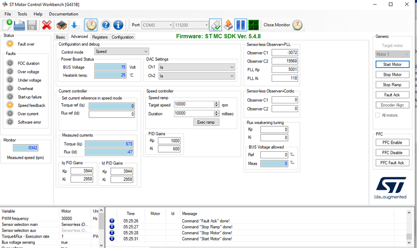The height and width of the screenshot is (248, 417).
Task: Decrement Duration with down spinner arrow
Action: point(216,115)
